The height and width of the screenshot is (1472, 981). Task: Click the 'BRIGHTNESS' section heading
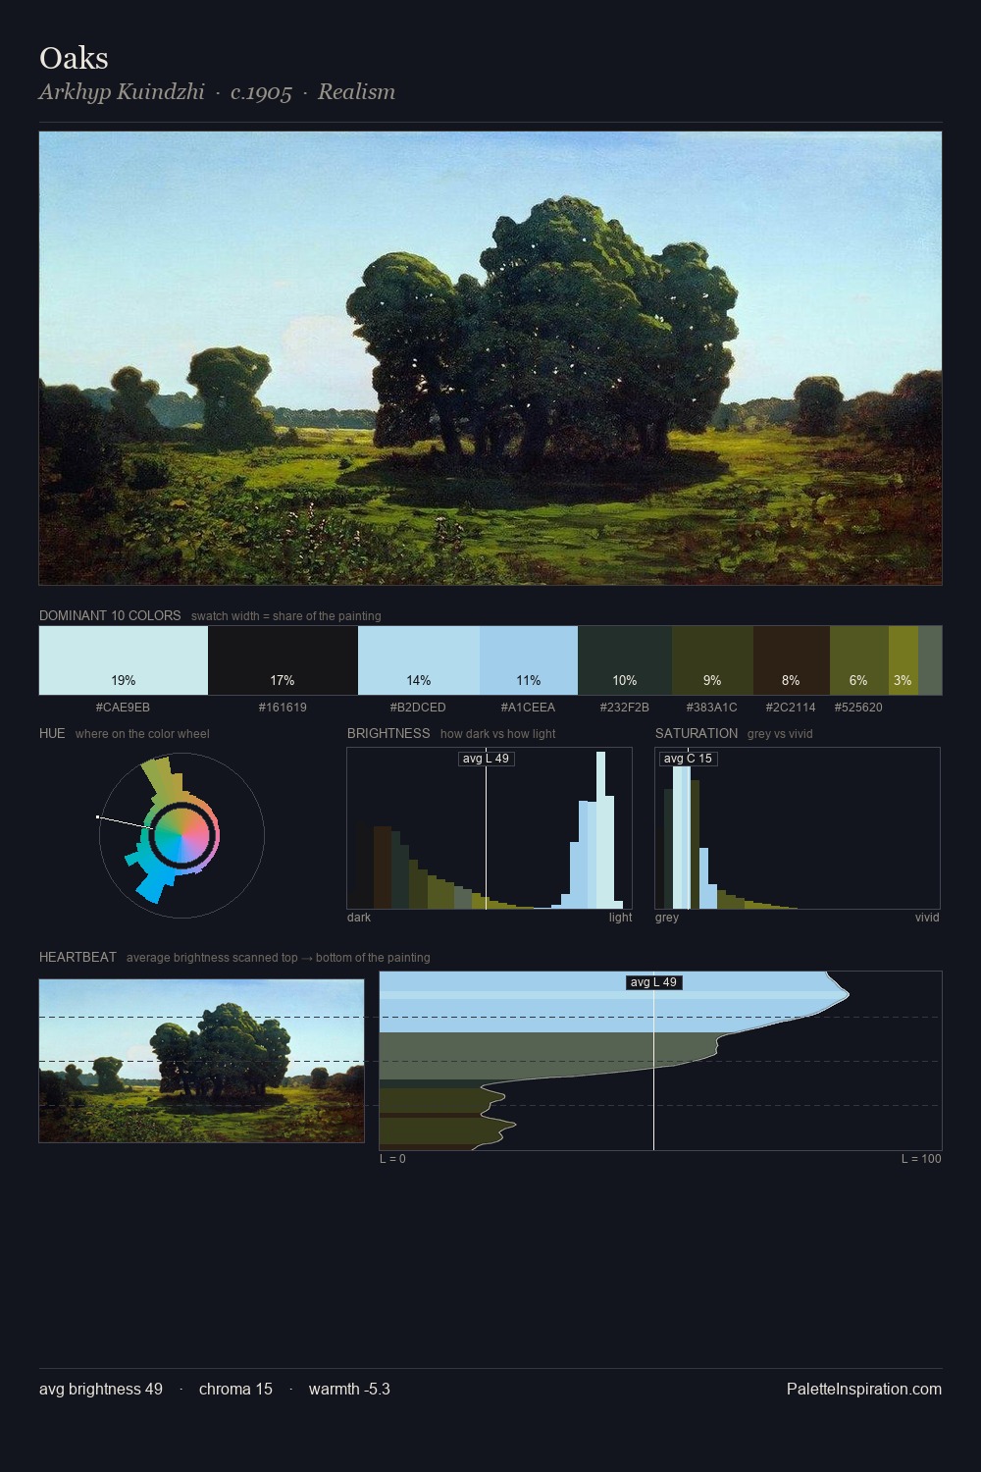click(x=388, y=733)
